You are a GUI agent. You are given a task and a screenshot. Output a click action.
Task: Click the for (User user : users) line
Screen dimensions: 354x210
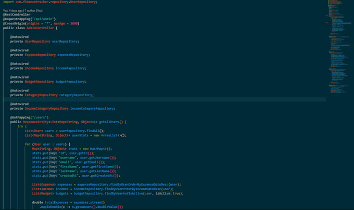click(x=47, y=145)
